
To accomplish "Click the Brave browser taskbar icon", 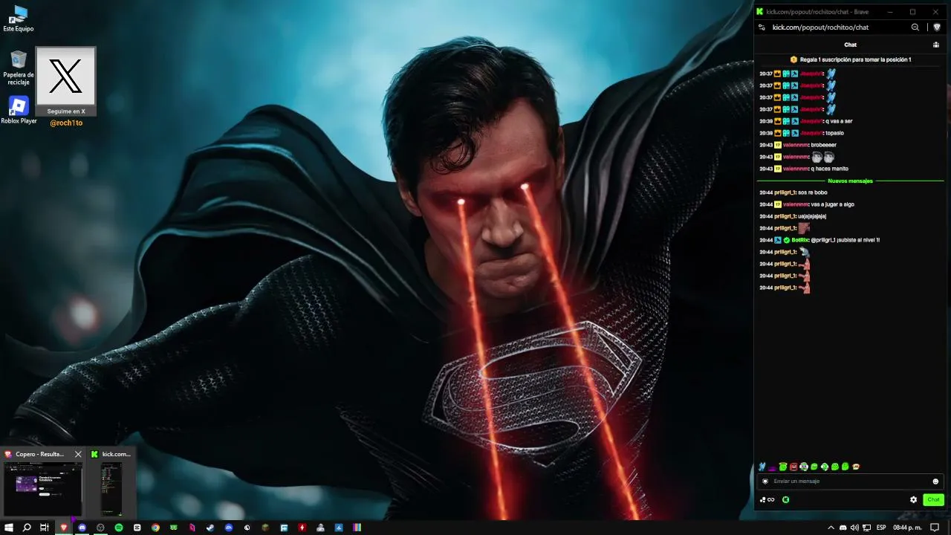I will point(63,528).
